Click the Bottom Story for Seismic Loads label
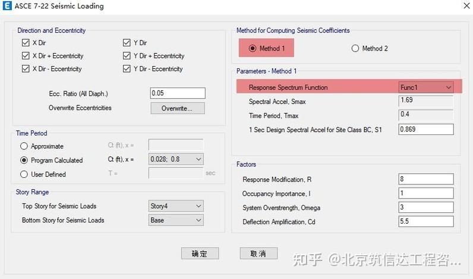473x279 pixels. pos(63,220)
